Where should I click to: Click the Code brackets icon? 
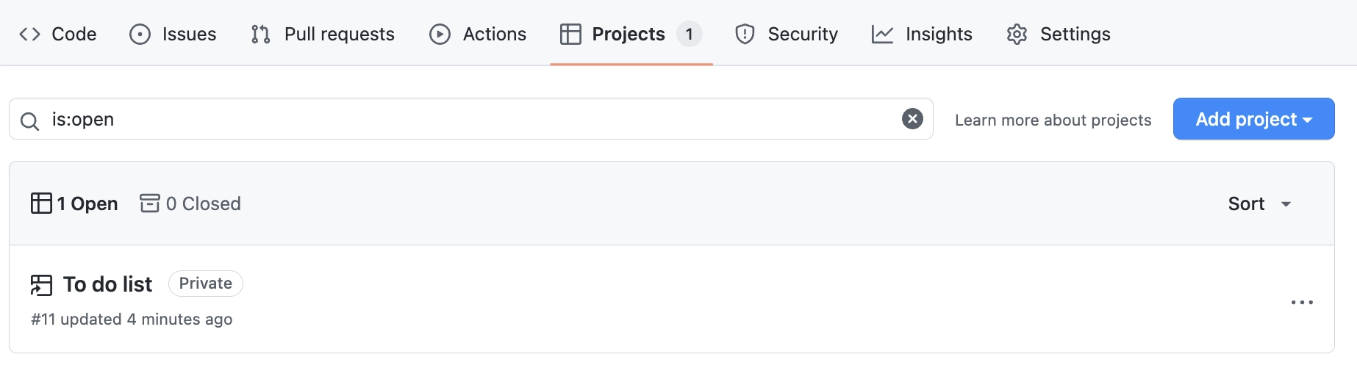29,34
